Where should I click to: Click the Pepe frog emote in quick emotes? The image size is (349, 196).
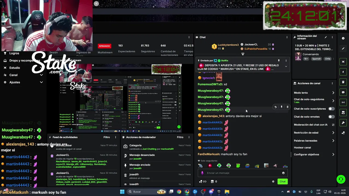[247, 166]
